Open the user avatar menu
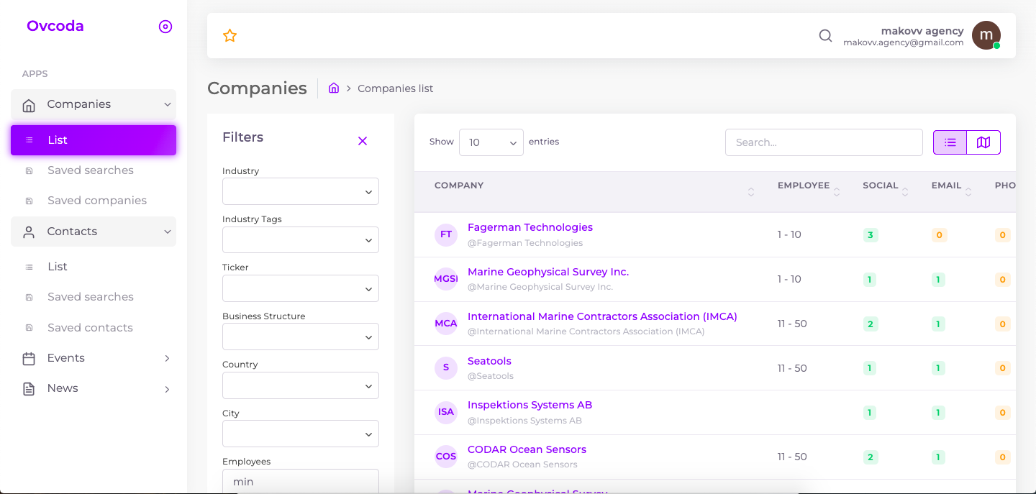The height and width of the screenshot is (494, 1036). 986,35
